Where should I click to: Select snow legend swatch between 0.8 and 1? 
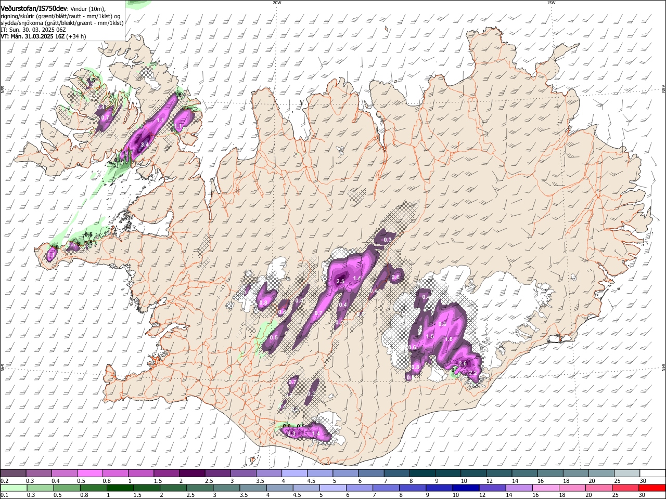tap(115, 474)
